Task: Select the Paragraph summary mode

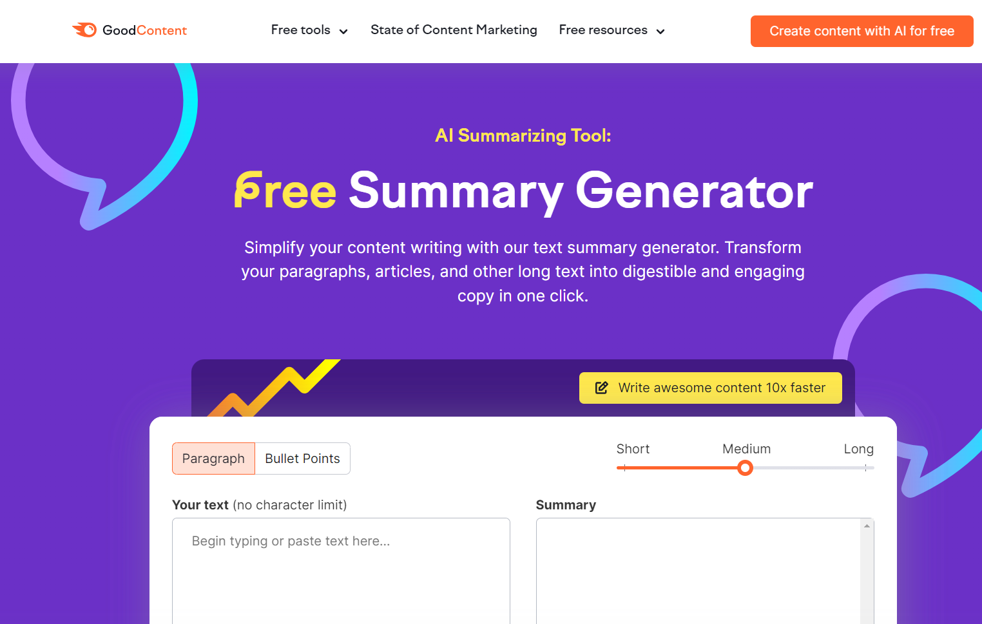Action: click(213, 459)
